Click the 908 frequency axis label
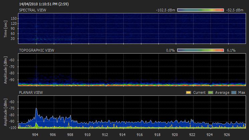249x140 pixels. tap(70, 135)
